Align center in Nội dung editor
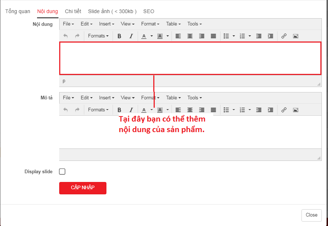 click(x=190, y=36)
